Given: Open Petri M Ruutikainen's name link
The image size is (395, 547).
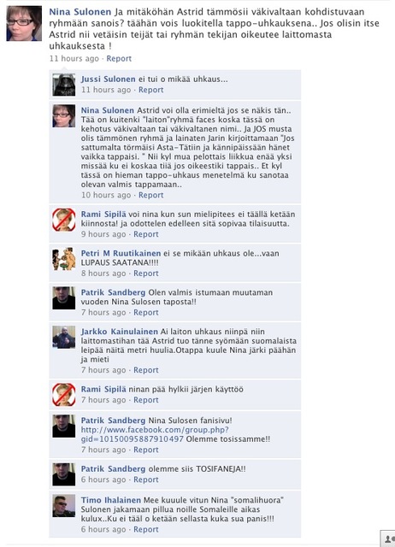Looking at the screenshot, I should (121, 253).
